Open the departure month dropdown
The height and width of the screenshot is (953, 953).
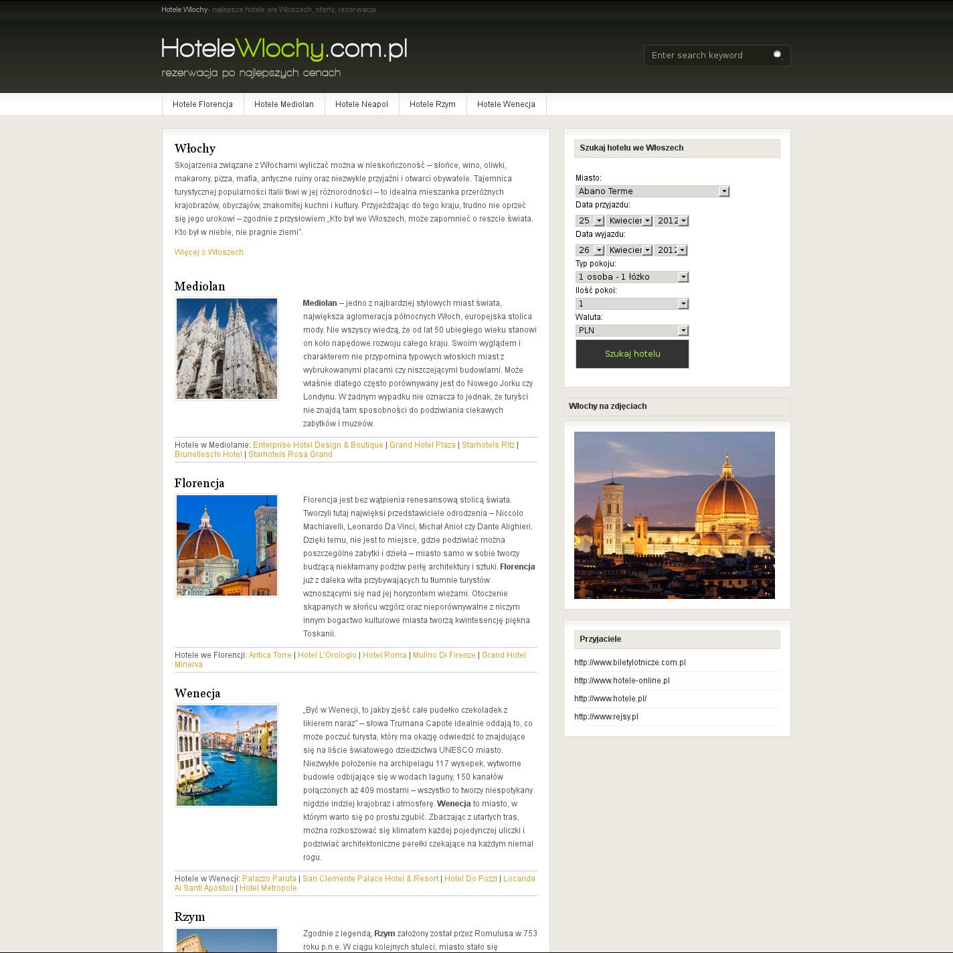pos(629,250)
